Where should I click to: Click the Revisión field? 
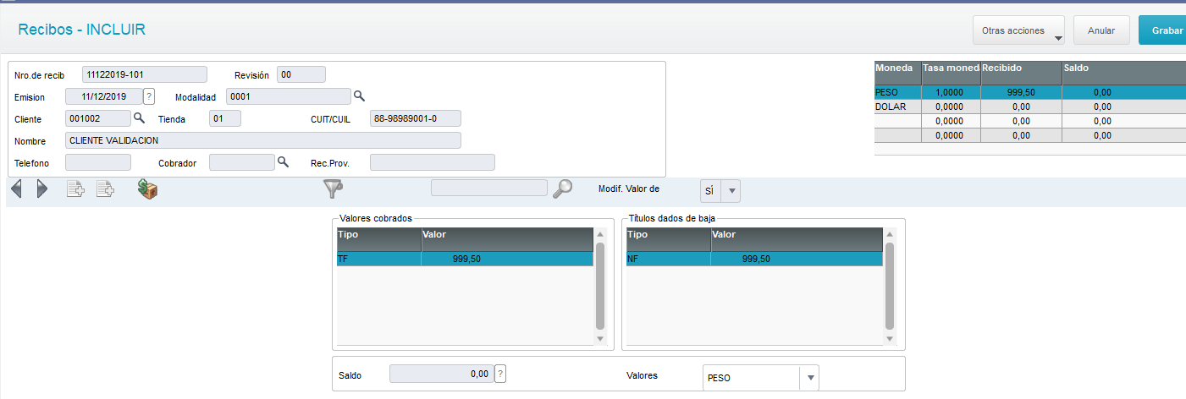(x=301, y=74)
